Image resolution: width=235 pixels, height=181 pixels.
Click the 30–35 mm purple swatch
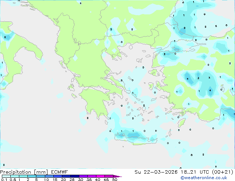coord(83,176)
